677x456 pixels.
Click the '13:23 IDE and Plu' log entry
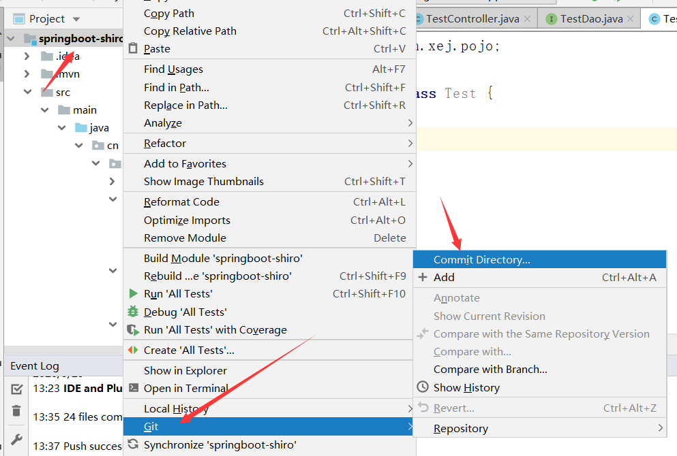click(77, 389)
